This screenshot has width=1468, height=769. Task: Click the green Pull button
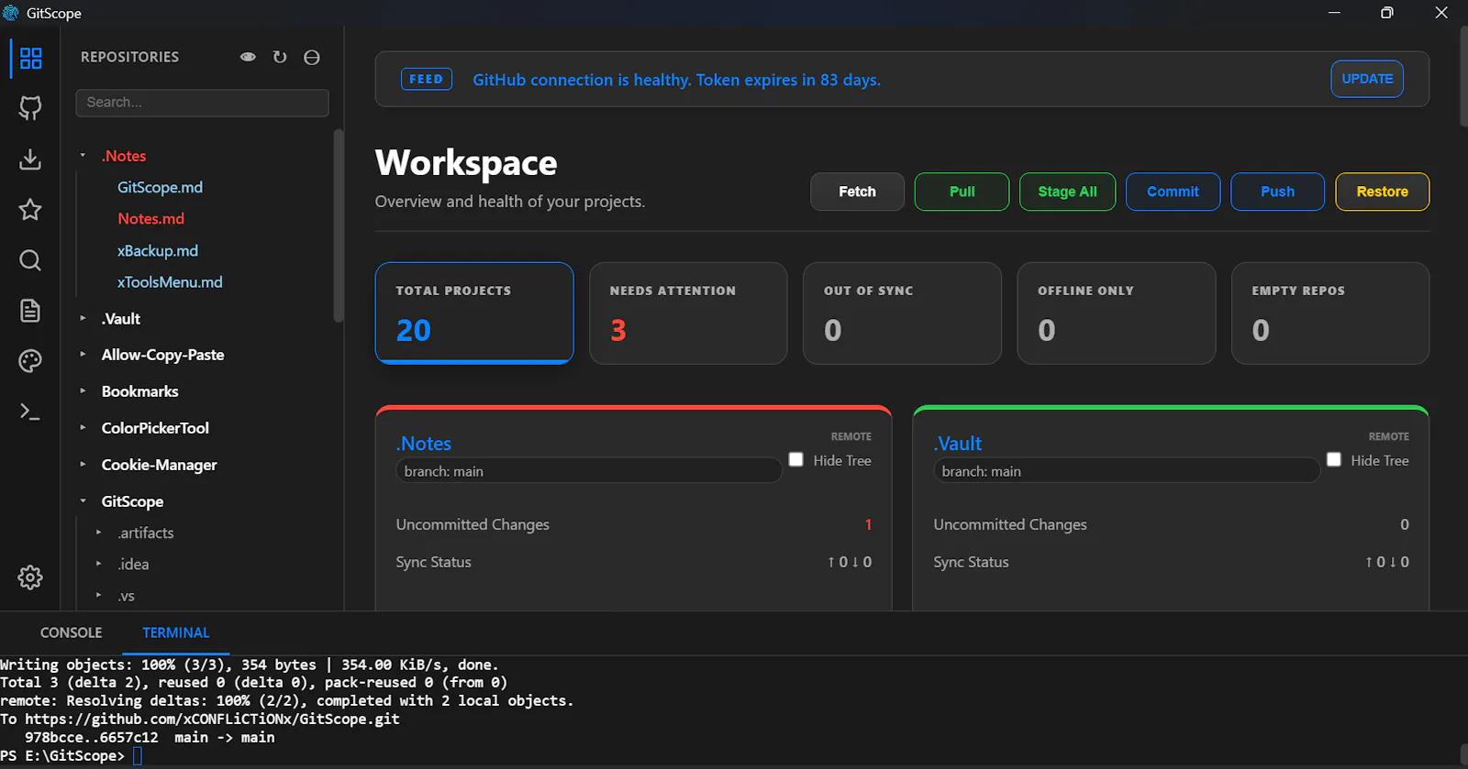point(962,192)
